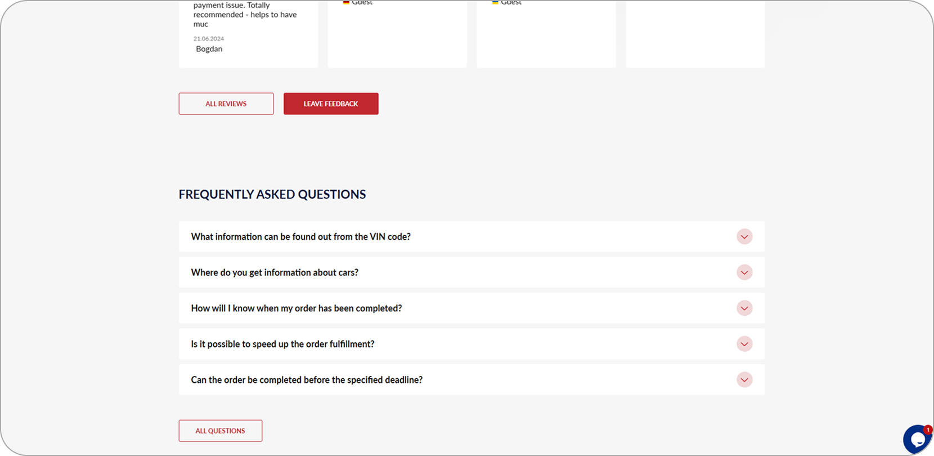Click the reviewer name Bogdan
Viewport: 934px width, 456px height.
pos(209,49)
